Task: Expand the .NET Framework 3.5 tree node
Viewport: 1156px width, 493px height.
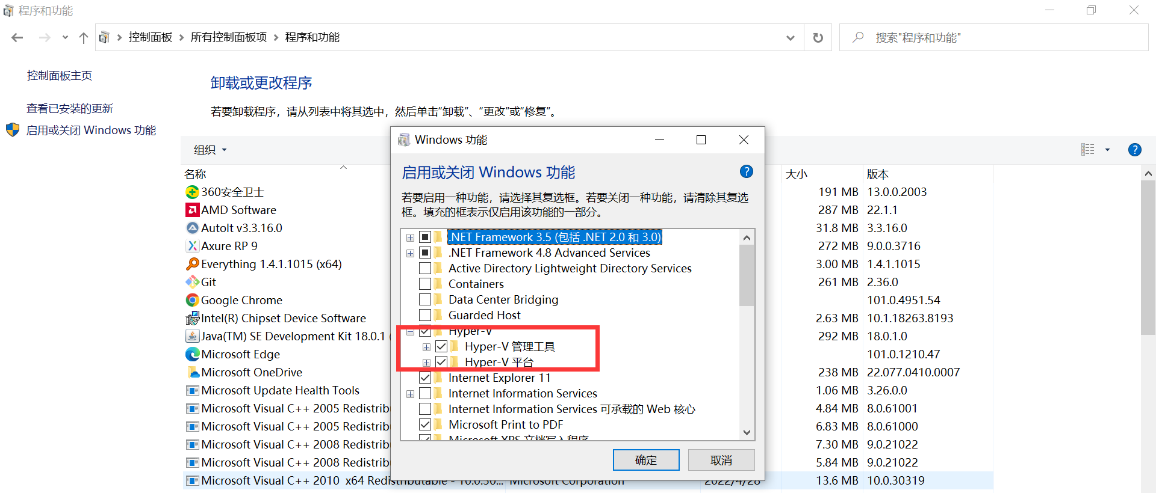Action: tap(410, 237)
